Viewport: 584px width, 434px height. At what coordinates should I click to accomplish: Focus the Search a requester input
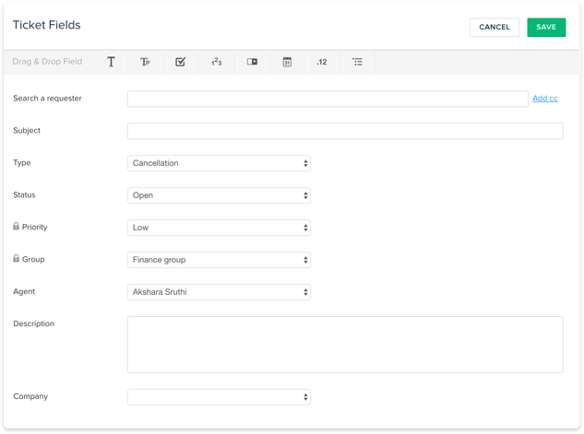(328, 99)
